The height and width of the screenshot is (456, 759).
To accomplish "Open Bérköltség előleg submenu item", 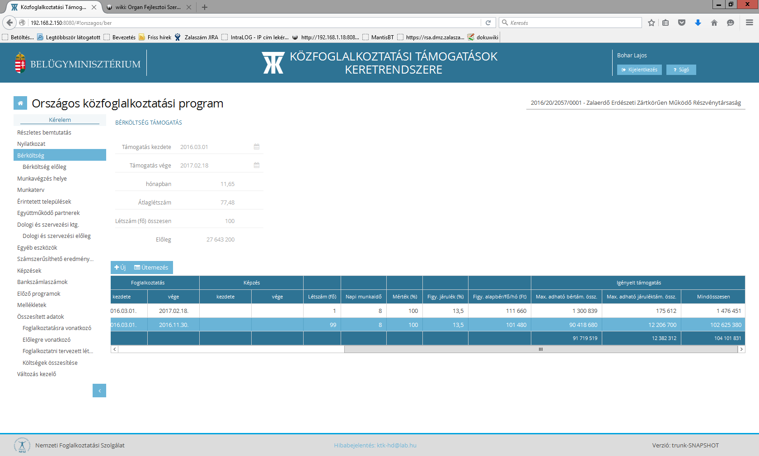I will point(44,167).
